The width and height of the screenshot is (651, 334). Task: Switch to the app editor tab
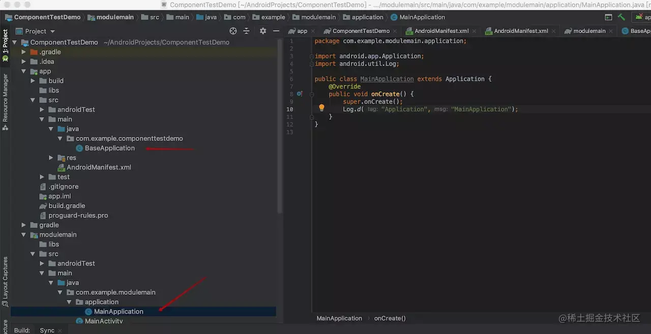pos(302,31)
